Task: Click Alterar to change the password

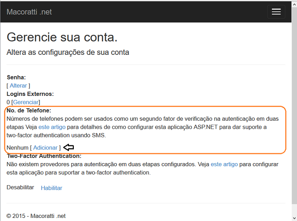Action: click(x=19, y=86)
